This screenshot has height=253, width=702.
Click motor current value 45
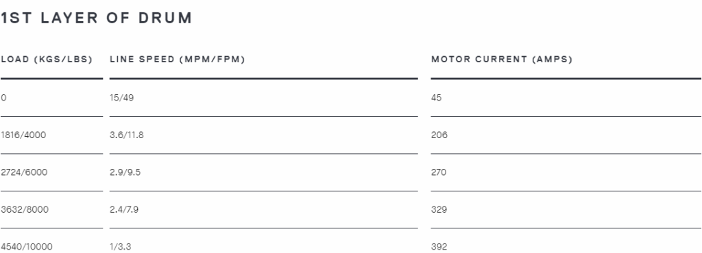point(437,98)
